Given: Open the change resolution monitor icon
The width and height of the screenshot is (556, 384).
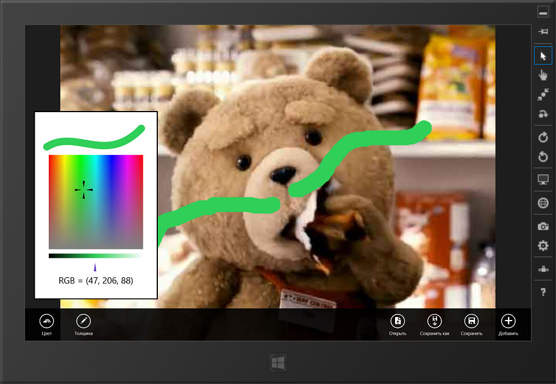Looking at the screenshot, I should [x=543, y=180].
